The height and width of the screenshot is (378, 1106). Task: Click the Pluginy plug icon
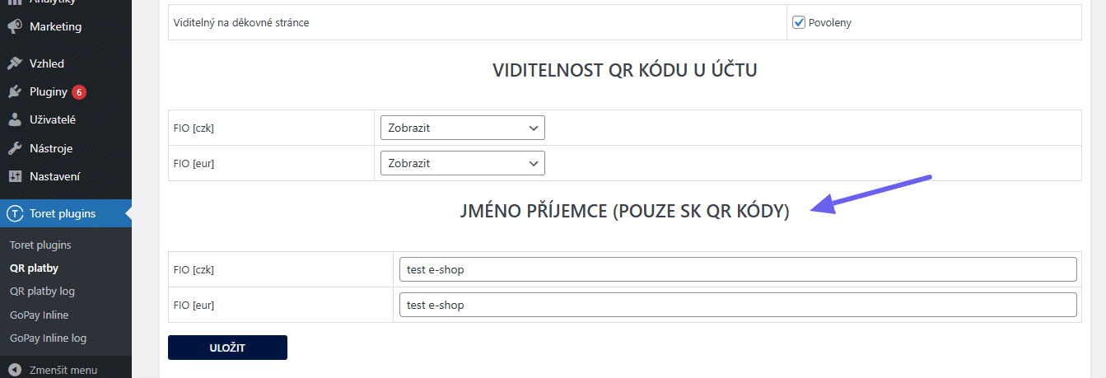15,91
